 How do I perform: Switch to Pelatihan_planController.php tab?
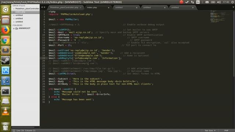click(x=64, y=7)
